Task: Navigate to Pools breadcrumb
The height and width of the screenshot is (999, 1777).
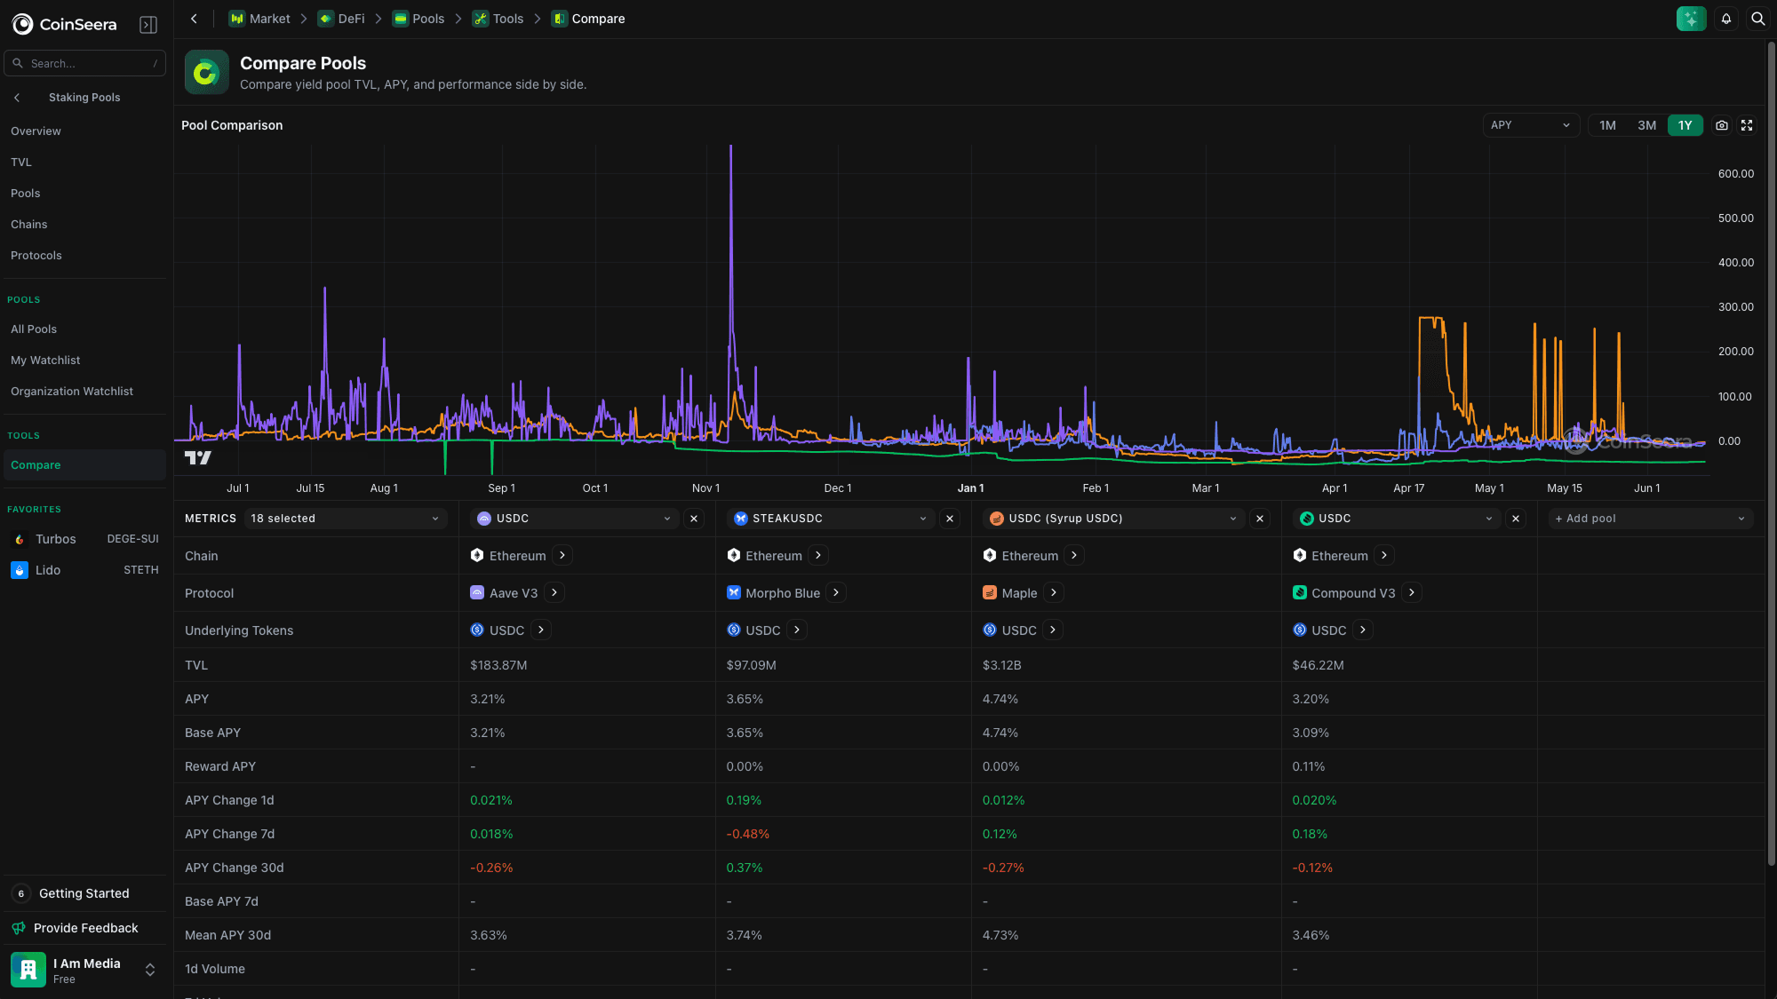Action: 418,19
